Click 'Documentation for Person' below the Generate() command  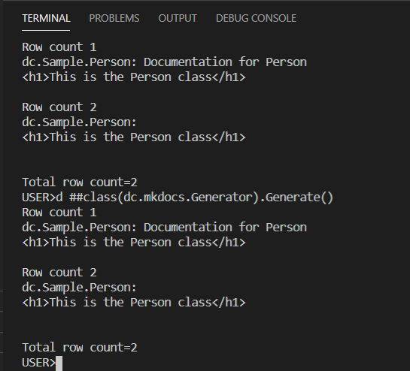coord(225,228)
